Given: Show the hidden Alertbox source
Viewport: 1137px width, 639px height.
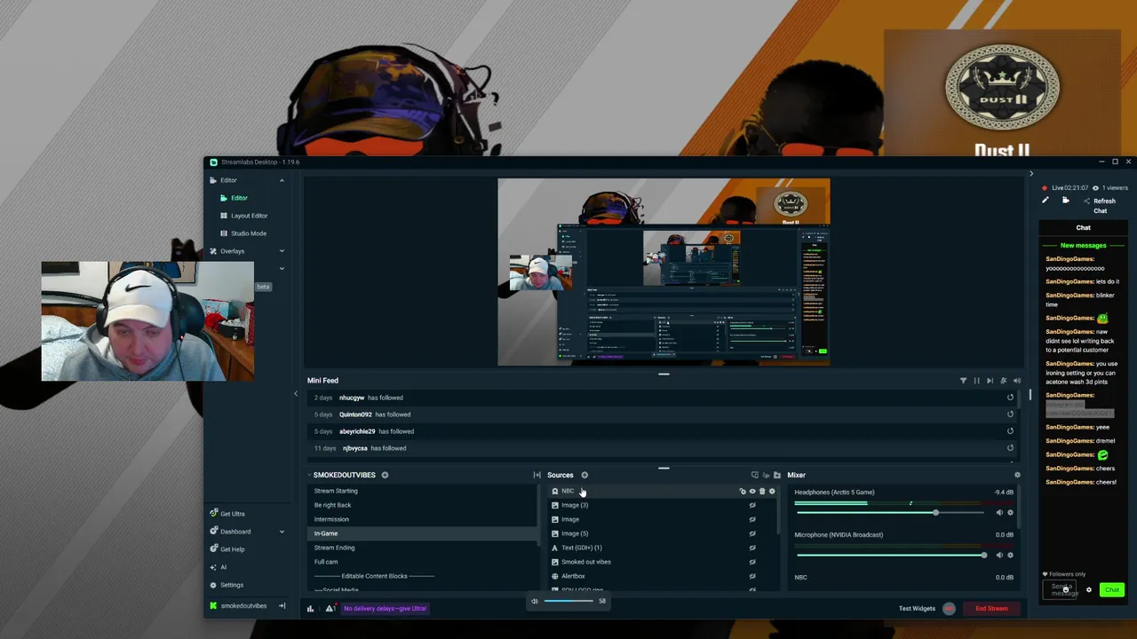Looking at the screenshot, I should (x=752, y=576).
